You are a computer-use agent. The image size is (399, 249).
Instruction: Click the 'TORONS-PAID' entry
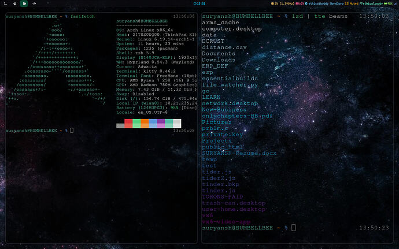223,197
